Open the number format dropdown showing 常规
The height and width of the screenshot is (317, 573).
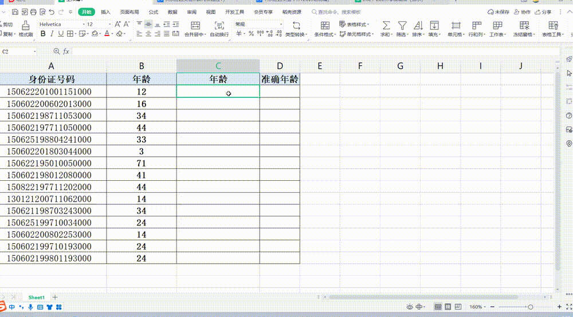pos(278,25)
